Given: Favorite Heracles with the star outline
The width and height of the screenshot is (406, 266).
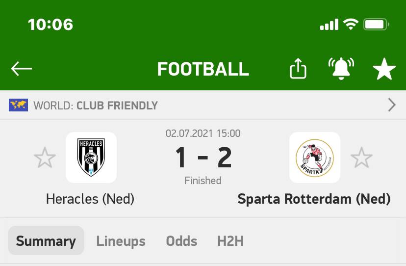Looking at the screenshot, I should coord(45,158).
